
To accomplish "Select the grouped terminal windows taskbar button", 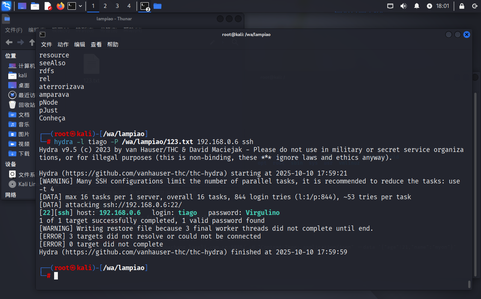I will pyautogui.click(x=145, y=6).
